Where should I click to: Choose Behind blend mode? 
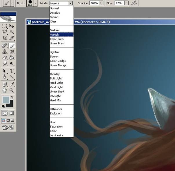coord(62,17)
